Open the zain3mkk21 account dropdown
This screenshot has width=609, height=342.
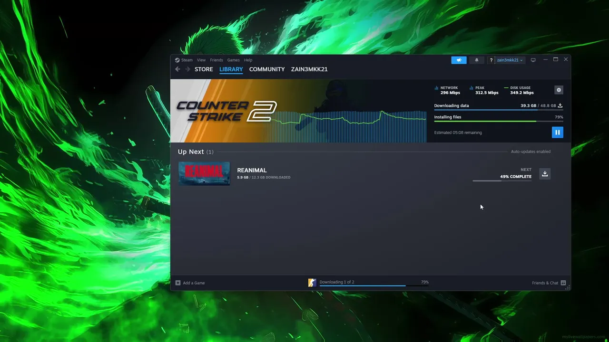(510, 60)
